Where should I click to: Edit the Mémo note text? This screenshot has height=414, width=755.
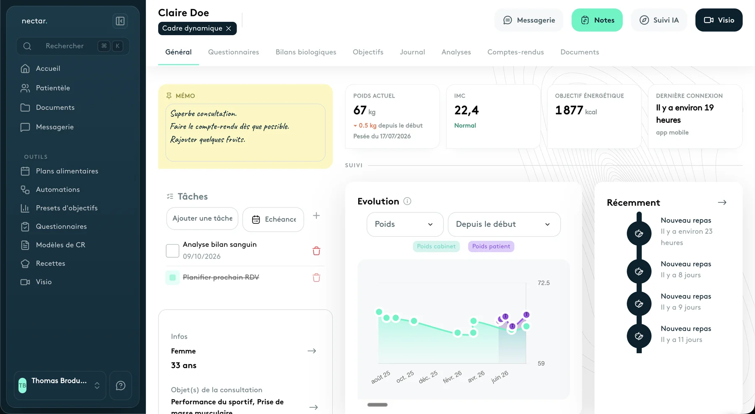(245, 132)
